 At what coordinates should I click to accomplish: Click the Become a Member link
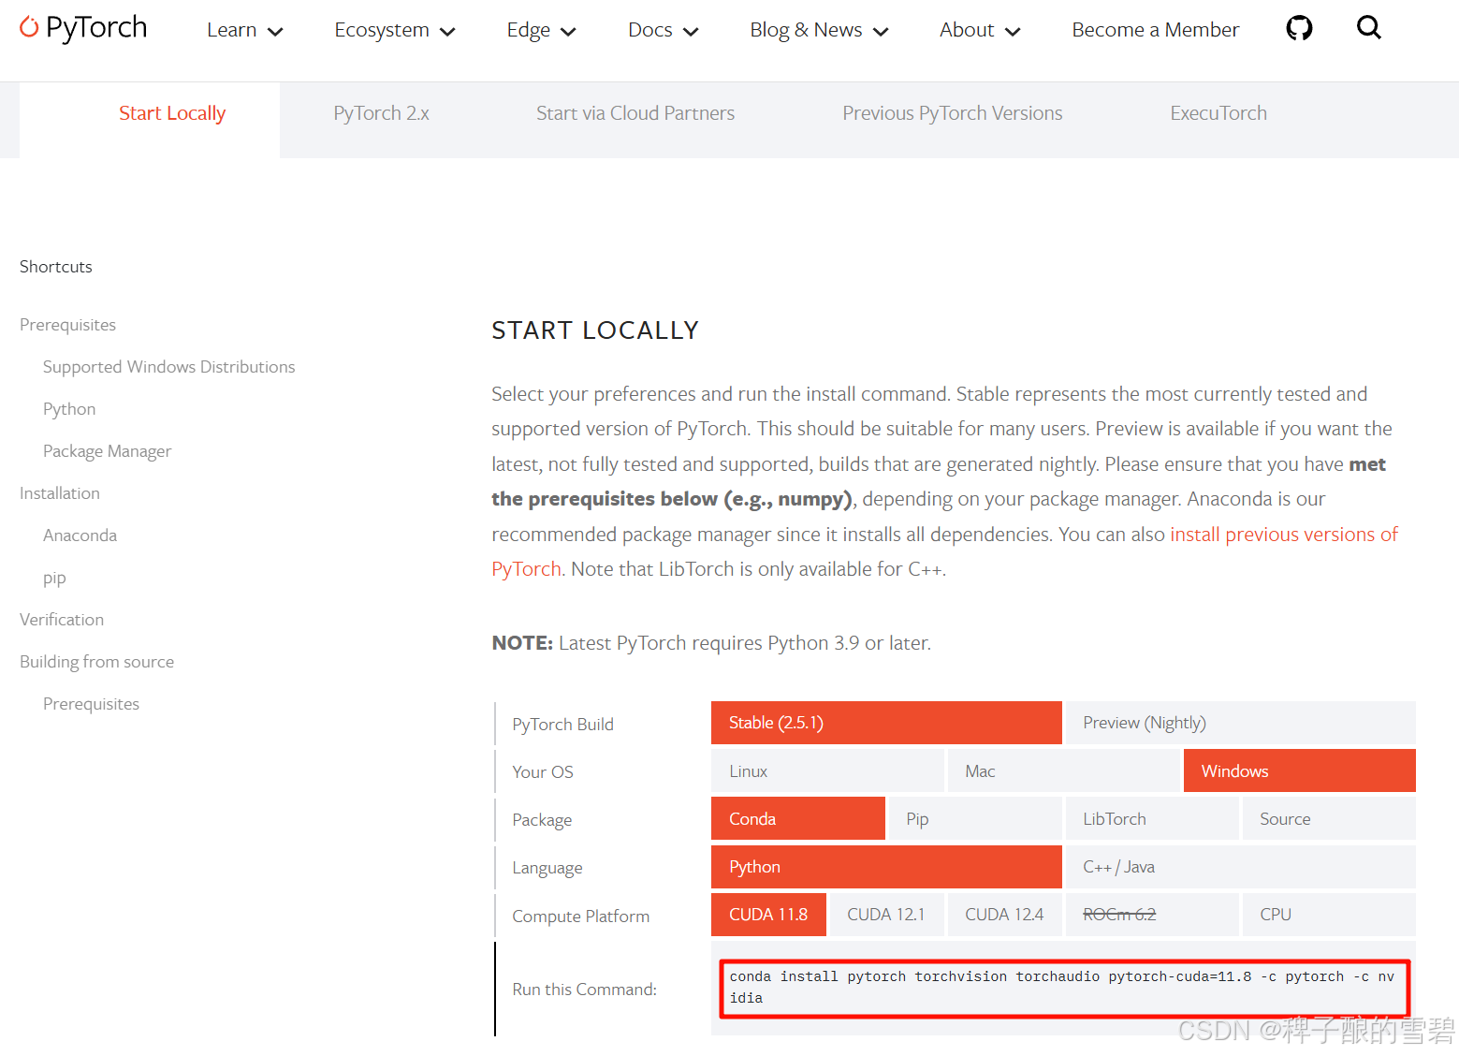[1155, 30]
